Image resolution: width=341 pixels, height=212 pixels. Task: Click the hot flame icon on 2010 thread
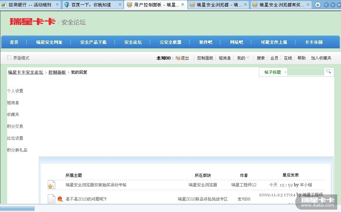coord(60,198)
